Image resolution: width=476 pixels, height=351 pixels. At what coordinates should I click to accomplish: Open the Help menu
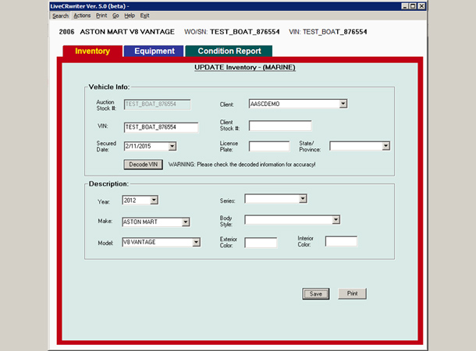pos(130,16)
